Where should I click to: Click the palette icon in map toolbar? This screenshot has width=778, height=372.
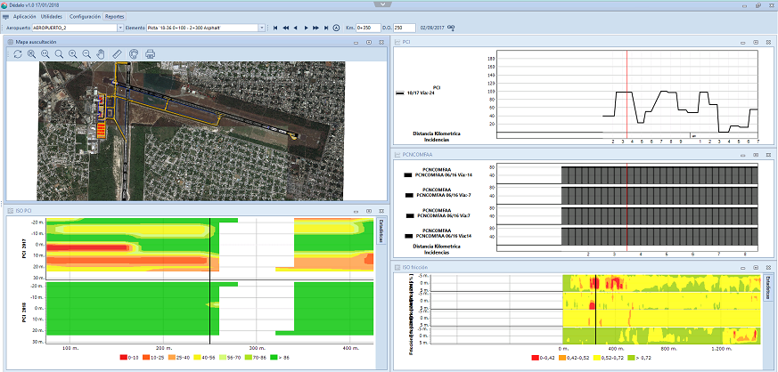click(x=133, y=54)
